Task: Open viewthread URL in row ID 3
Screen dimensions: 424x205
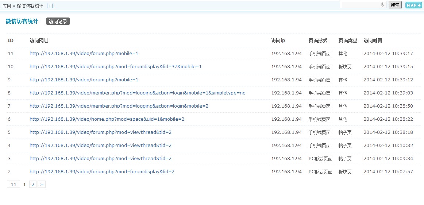Action: pos(100,158)
